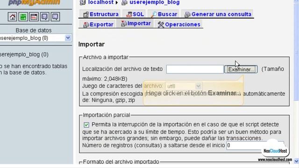Image resolution: width=299 pixels, height=168 pixels.
Task: Click the Exportar tab icon
Action: 86,25
